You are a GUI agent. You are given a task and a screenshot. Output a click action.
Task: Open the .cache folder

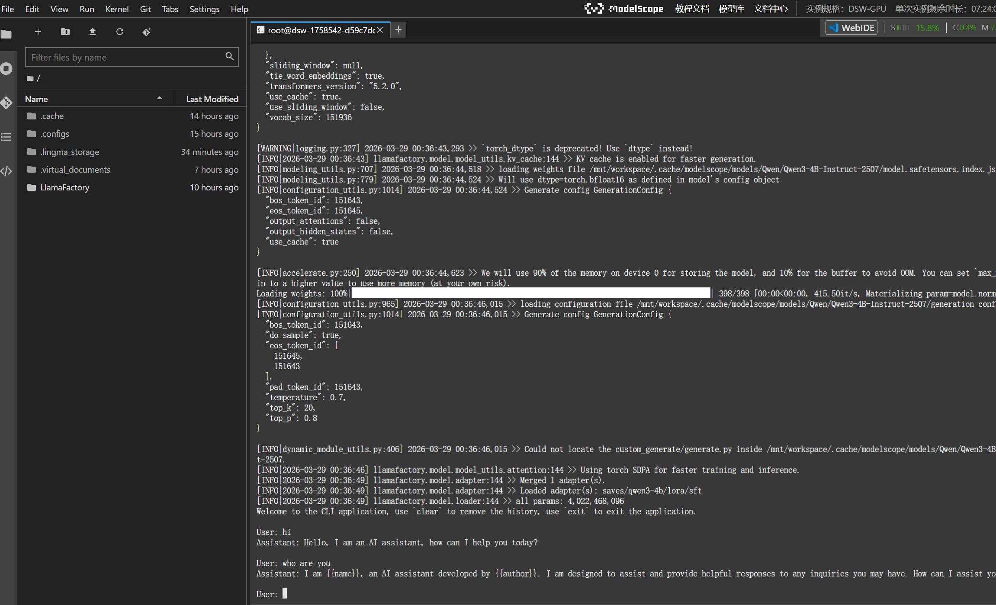pos(52,116)
